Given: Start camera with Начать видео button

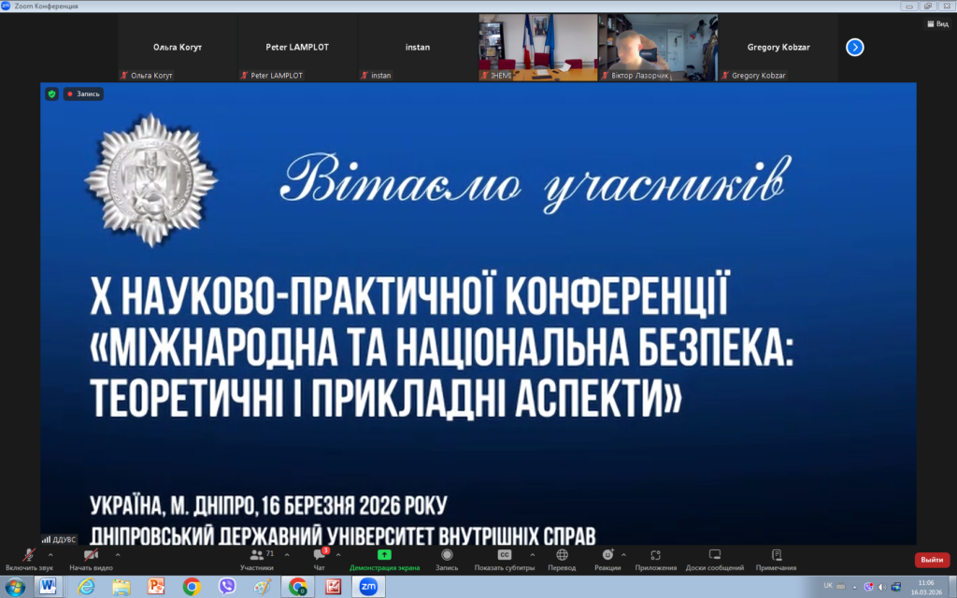Looking at the screenshot, I should click(x=91, y=556).
